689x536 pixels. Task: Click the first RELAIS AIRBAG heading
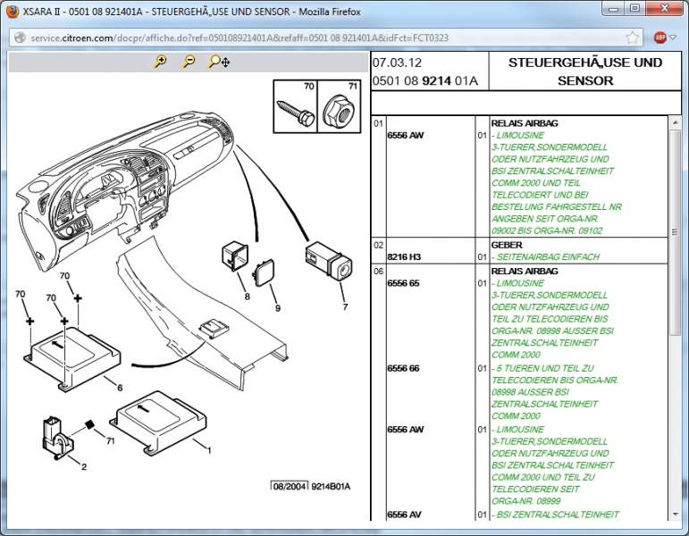525,123
